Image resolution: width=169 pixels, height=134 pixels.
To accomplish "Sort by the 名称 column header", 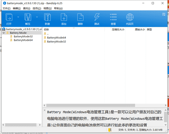I will (x=46, y=29).
